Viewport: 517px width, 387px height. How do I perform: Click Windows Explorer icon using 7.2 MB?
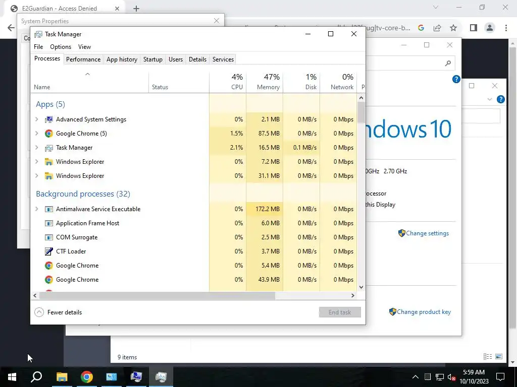[x=49, y=162]
